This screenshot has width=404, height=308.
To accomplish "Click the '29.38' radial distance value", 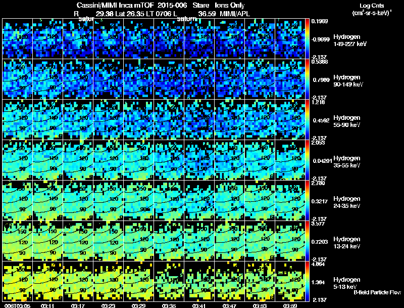I will point(105,14).
